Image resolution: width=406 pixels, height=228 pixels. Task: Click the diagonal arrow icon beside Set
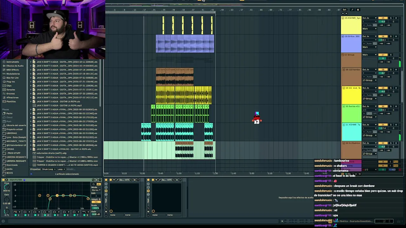(x=352, y=9)
